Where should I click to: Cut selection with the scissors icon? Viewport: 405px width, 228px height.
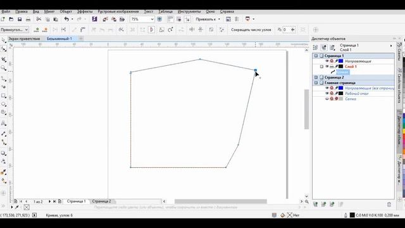click(39, 19)
